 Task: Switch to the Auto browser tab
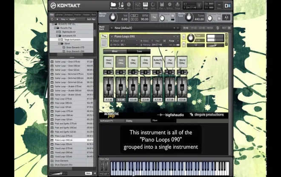click(94, 15)
